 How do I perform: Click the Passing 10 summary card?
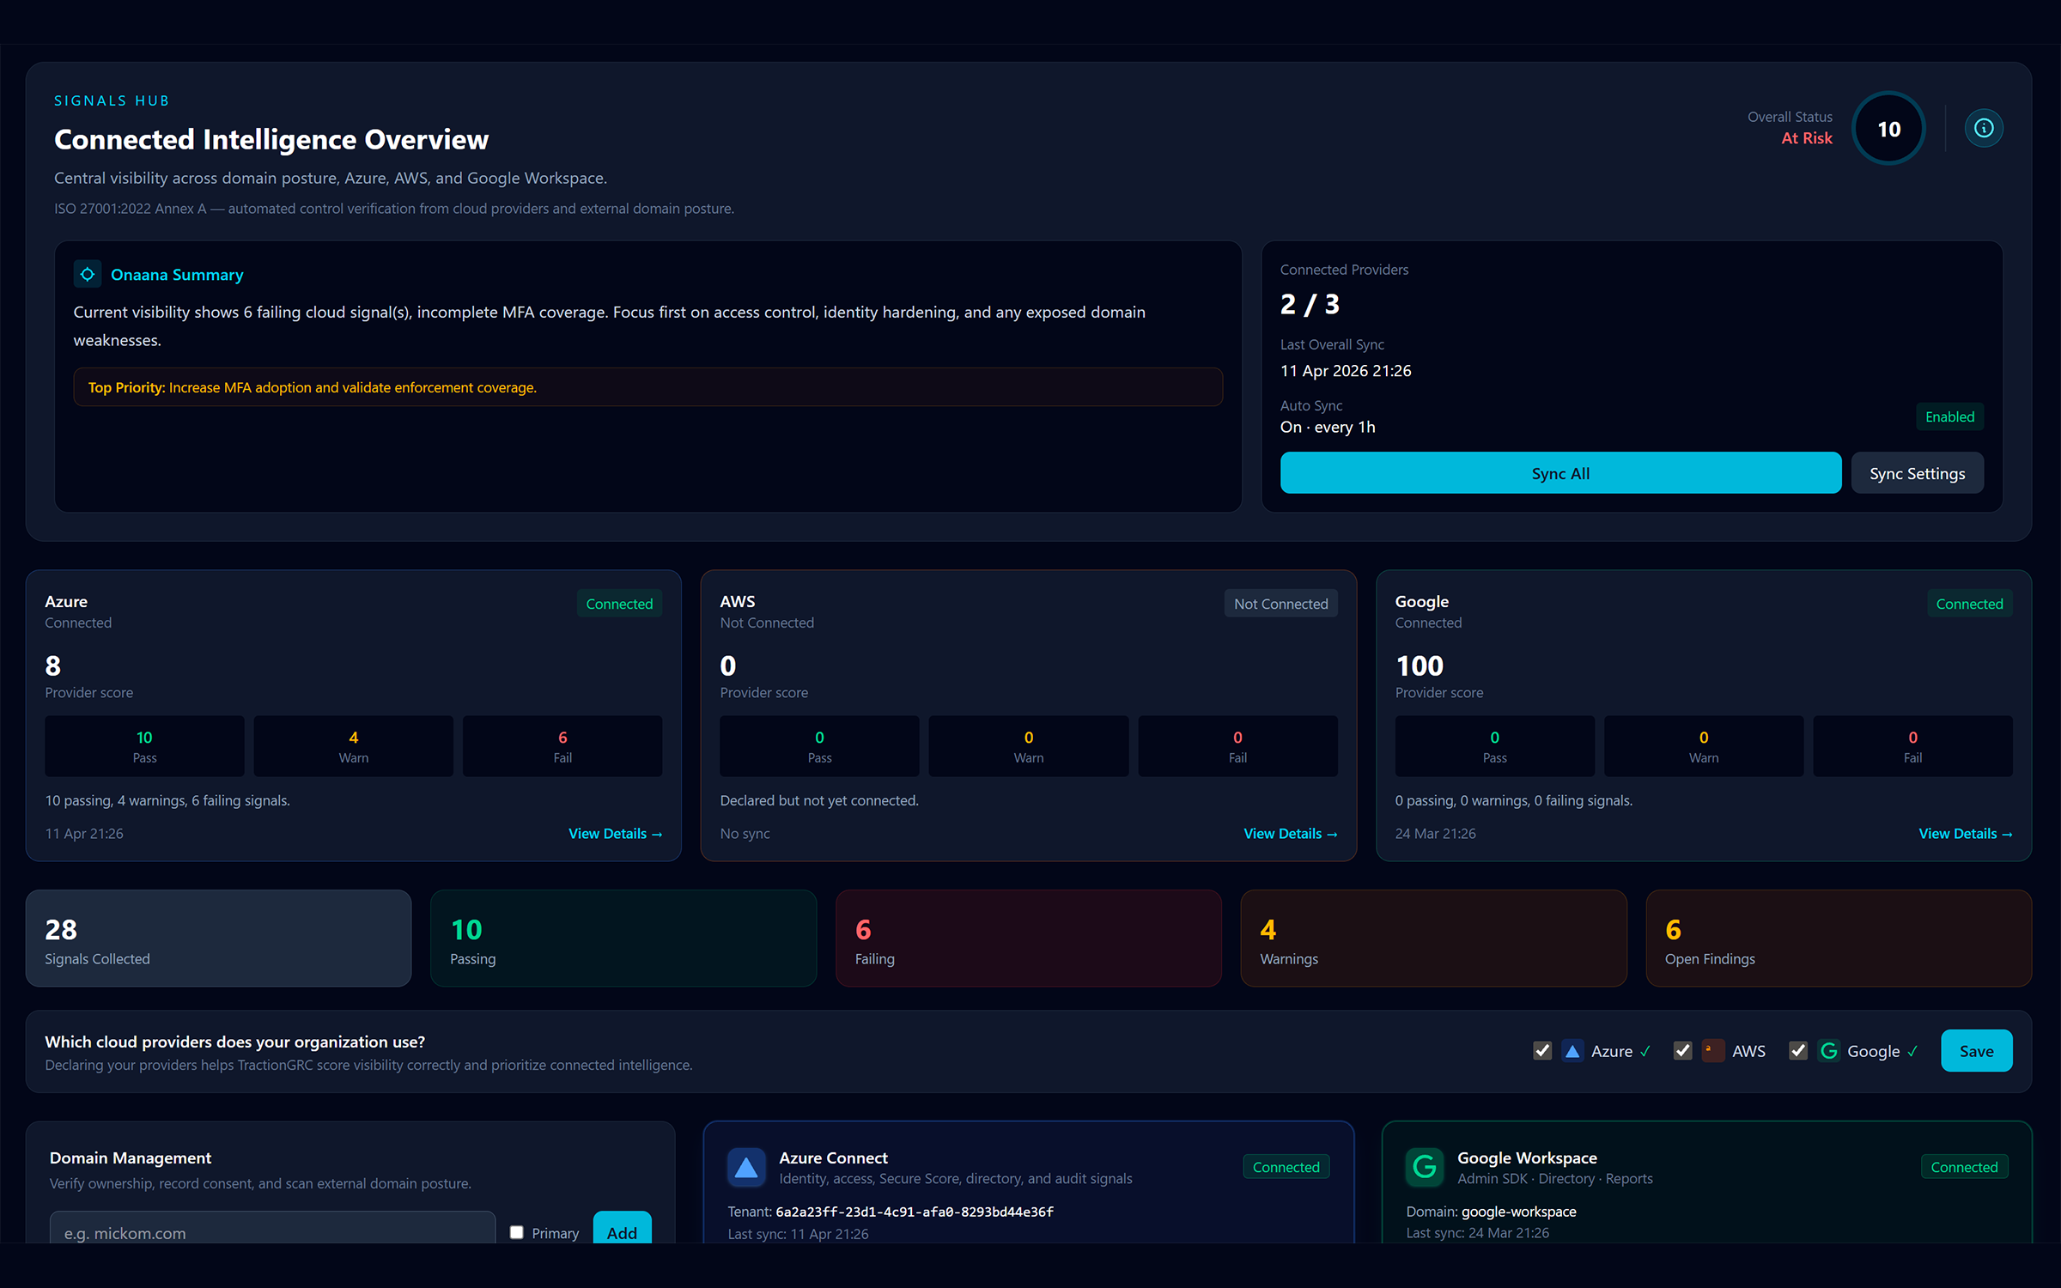(623, 939)
